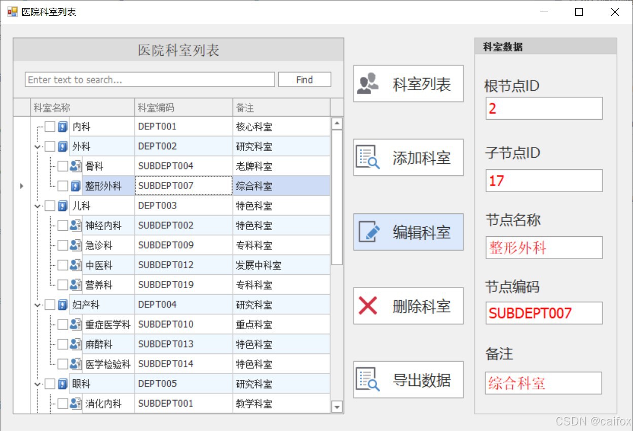The height and width of the screenshot is (431, 633).
Task: Click the person icon beside 医学检验科
Action: coord(75,364)
